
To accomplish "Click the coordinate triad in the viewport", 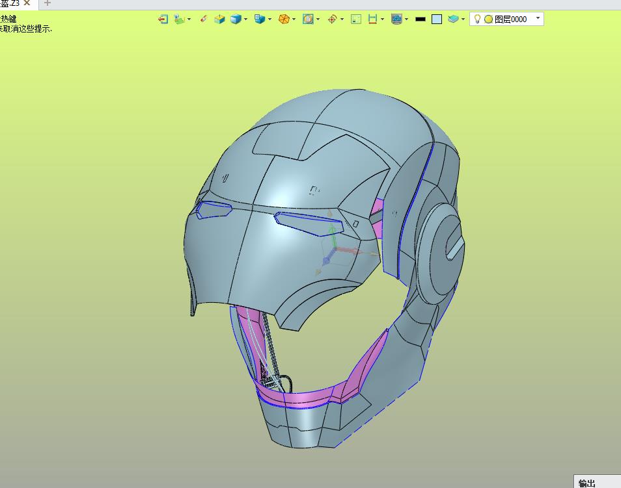I will [336, 248].
